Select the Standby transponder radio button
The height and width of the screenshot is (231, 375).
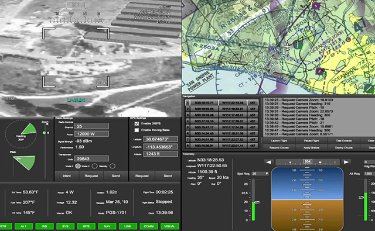coord(112,166)
